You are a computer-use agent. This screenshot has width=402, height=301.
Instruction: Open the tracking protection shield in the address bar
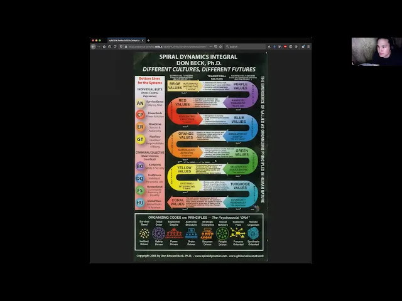tap(121, 46)
